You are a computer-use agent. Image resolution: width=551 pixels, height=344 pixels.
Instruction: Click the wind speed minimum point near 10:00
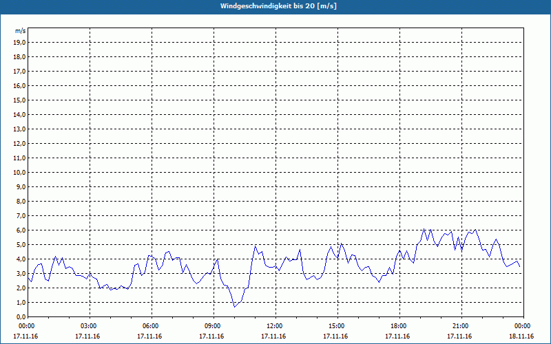[x=235, y=307]
